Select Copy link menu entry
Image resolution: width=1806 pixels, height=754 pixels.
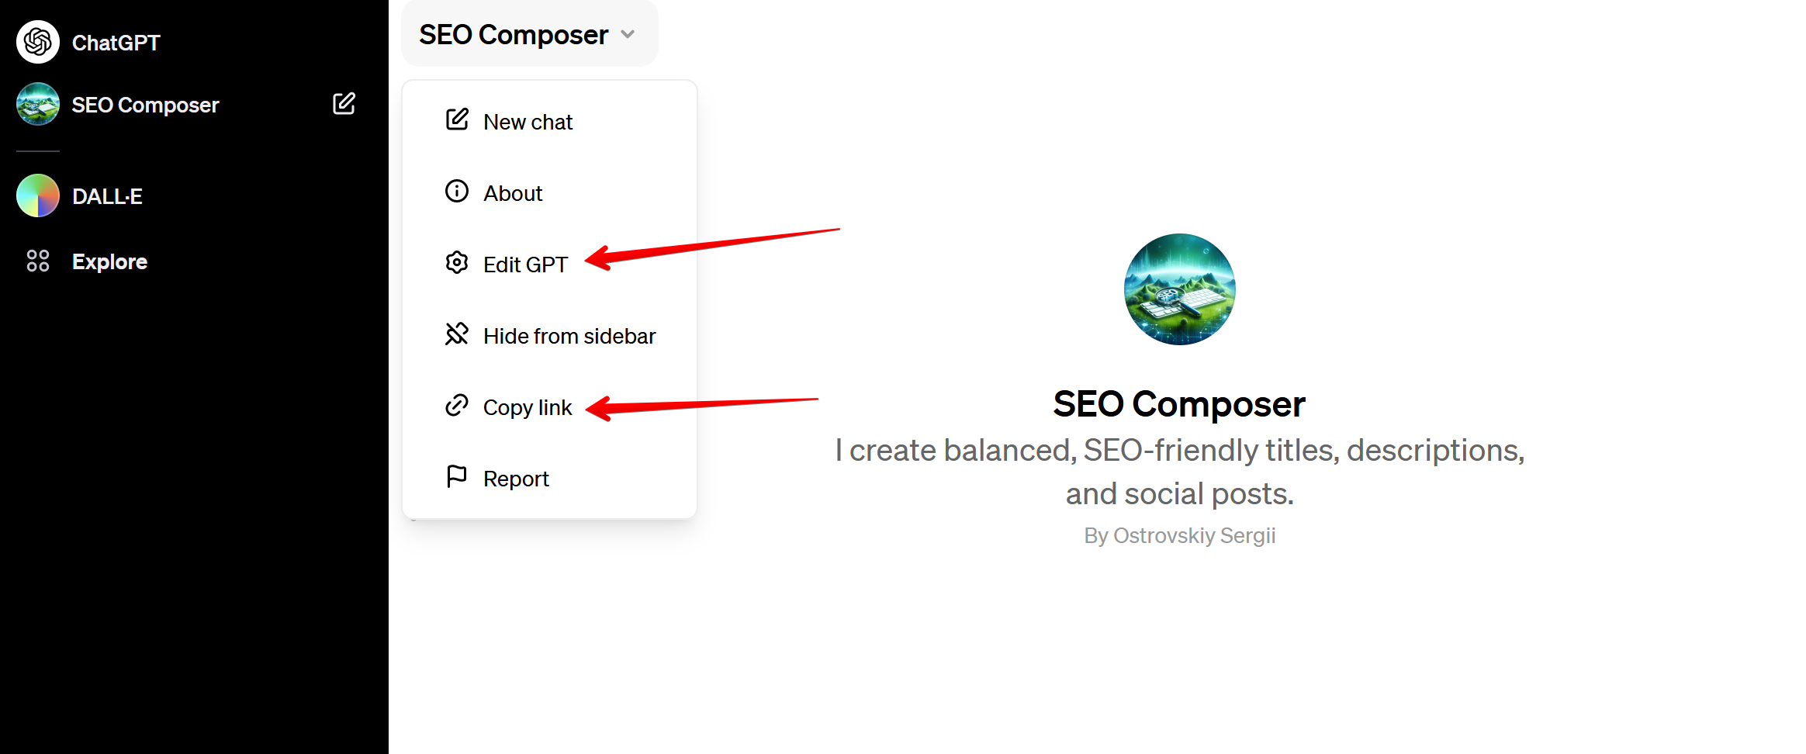coord(549,407)
